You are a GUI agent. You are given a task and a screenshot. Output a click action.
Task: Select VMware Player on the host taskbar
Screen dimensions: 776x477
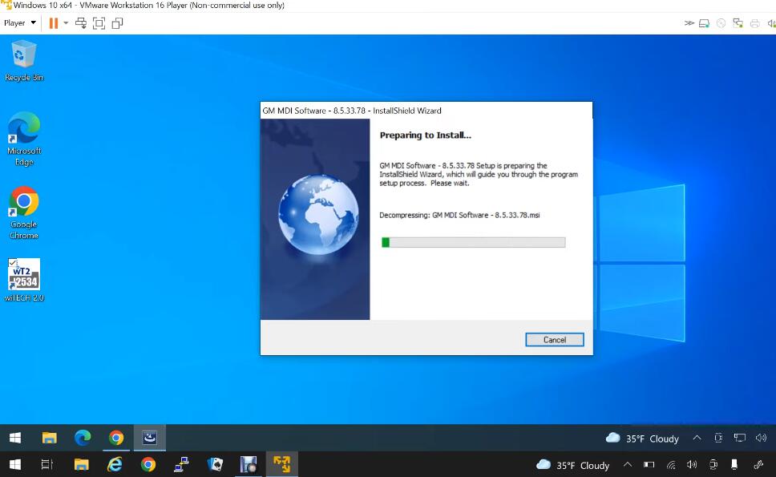pyautogui.click(x=282, y=465)
